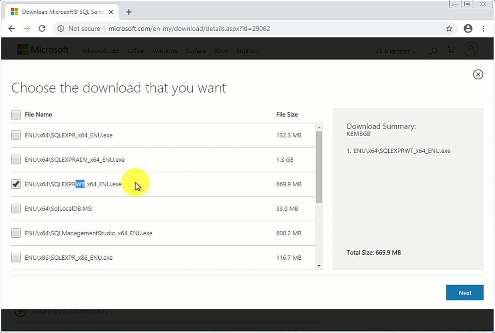Viewport: 495px width, 333px height.
Task: Click the 116.7 MB file size
Action: (x=289, y=257)
